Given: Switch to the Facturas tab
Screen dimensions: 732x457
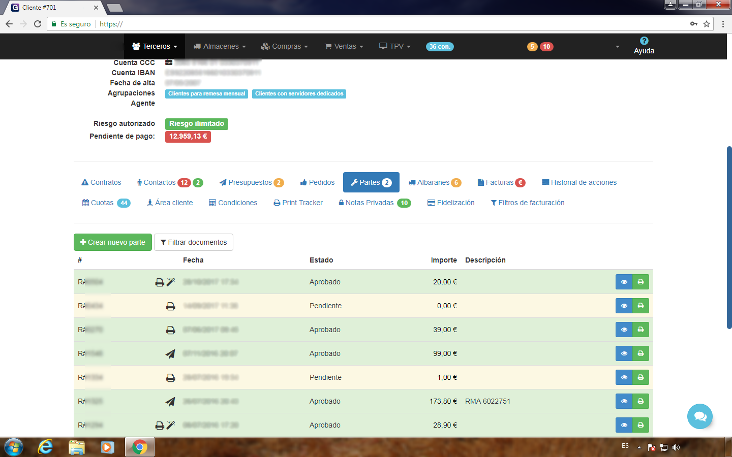Looking at the screenshot, I should point(501,182).
